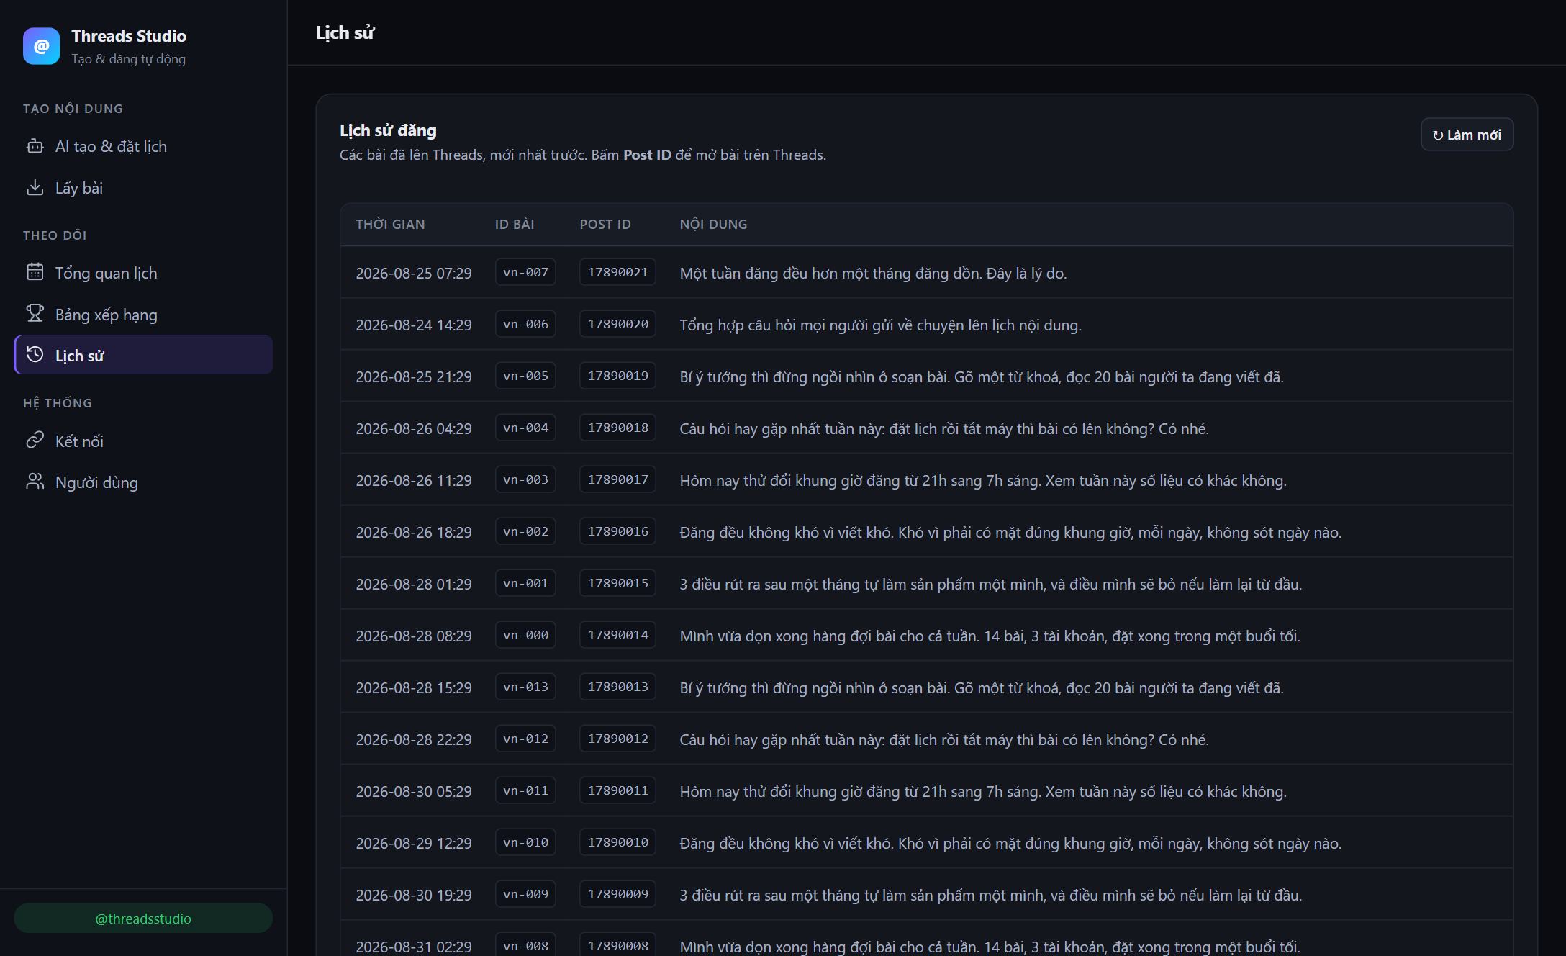
Task: Click the vn-007 post ID badge
Action: [525, 272]
